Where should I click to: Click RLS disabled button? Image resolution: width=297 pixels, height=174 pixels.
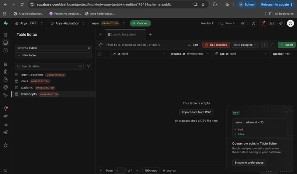[x=216, y=45]
